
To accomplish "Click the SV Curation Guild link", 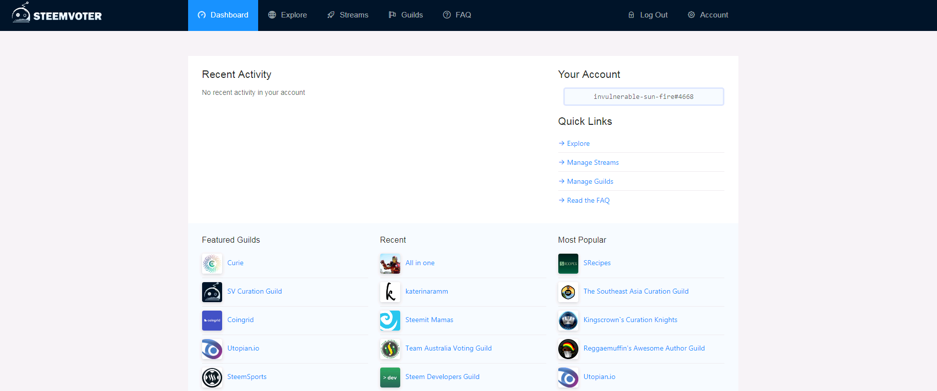I will 255,291.
